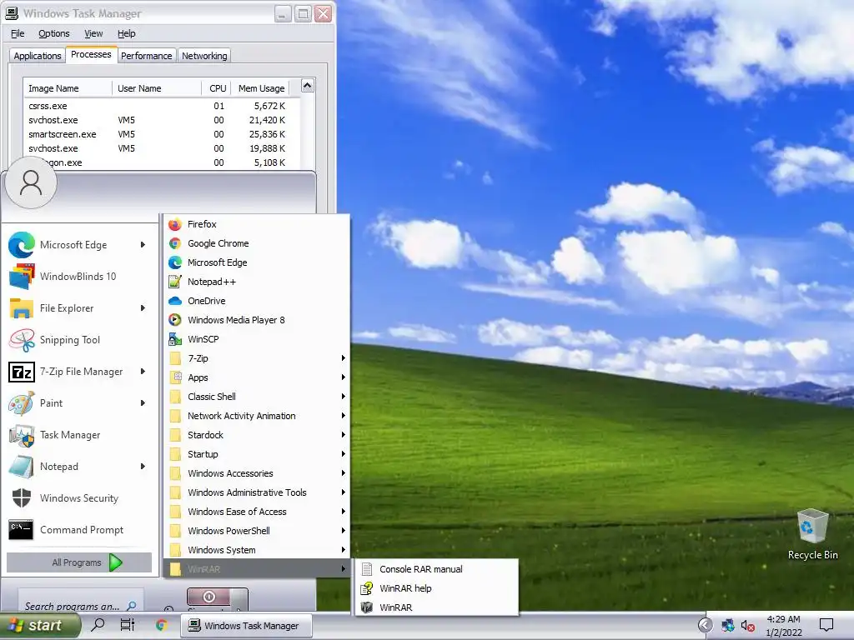
Task: Expand the Classic Shell folder
Action: [x=256, y=397]
